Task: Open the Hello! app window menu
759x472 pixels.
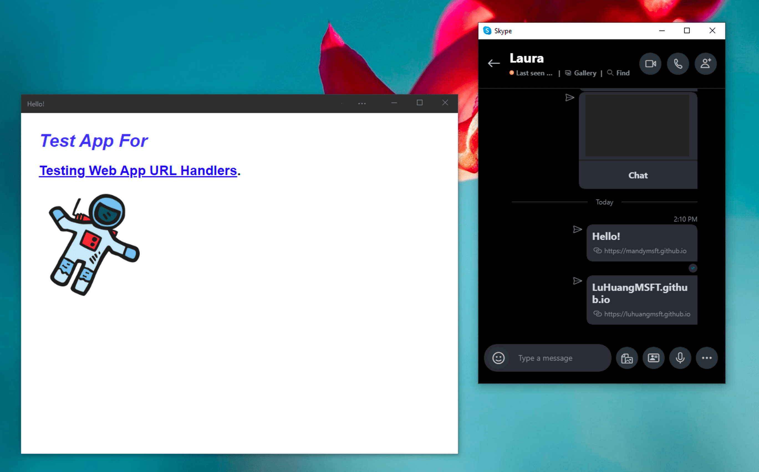Action: 362,103
